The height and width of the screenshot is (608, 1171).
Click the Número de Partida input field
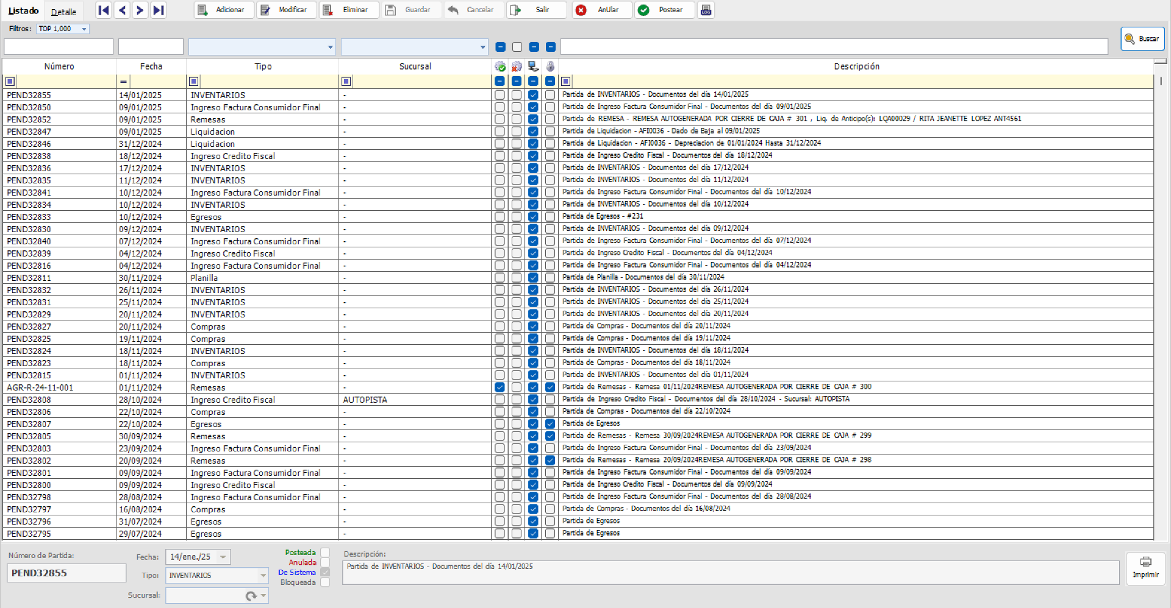coord(66,573)
